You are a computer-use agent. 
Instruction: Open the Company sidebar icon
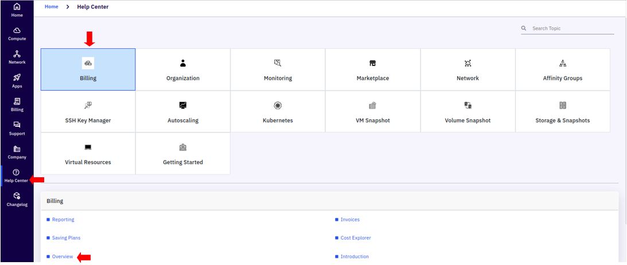(17, 149)
